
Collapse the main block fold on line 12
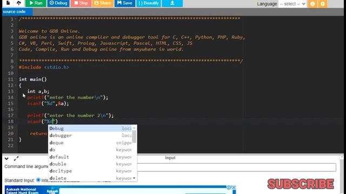[16, 85]
